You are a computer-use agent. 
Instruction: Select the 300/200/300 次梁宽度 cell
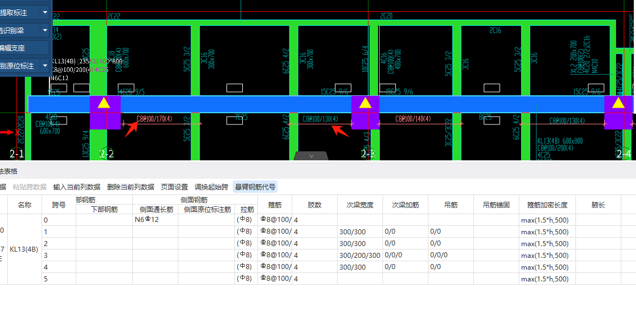click(x=360, y=255)
